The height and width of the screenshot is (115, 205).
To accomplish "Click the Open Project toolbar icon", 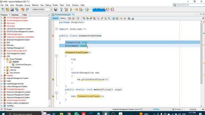I will 12,9.
